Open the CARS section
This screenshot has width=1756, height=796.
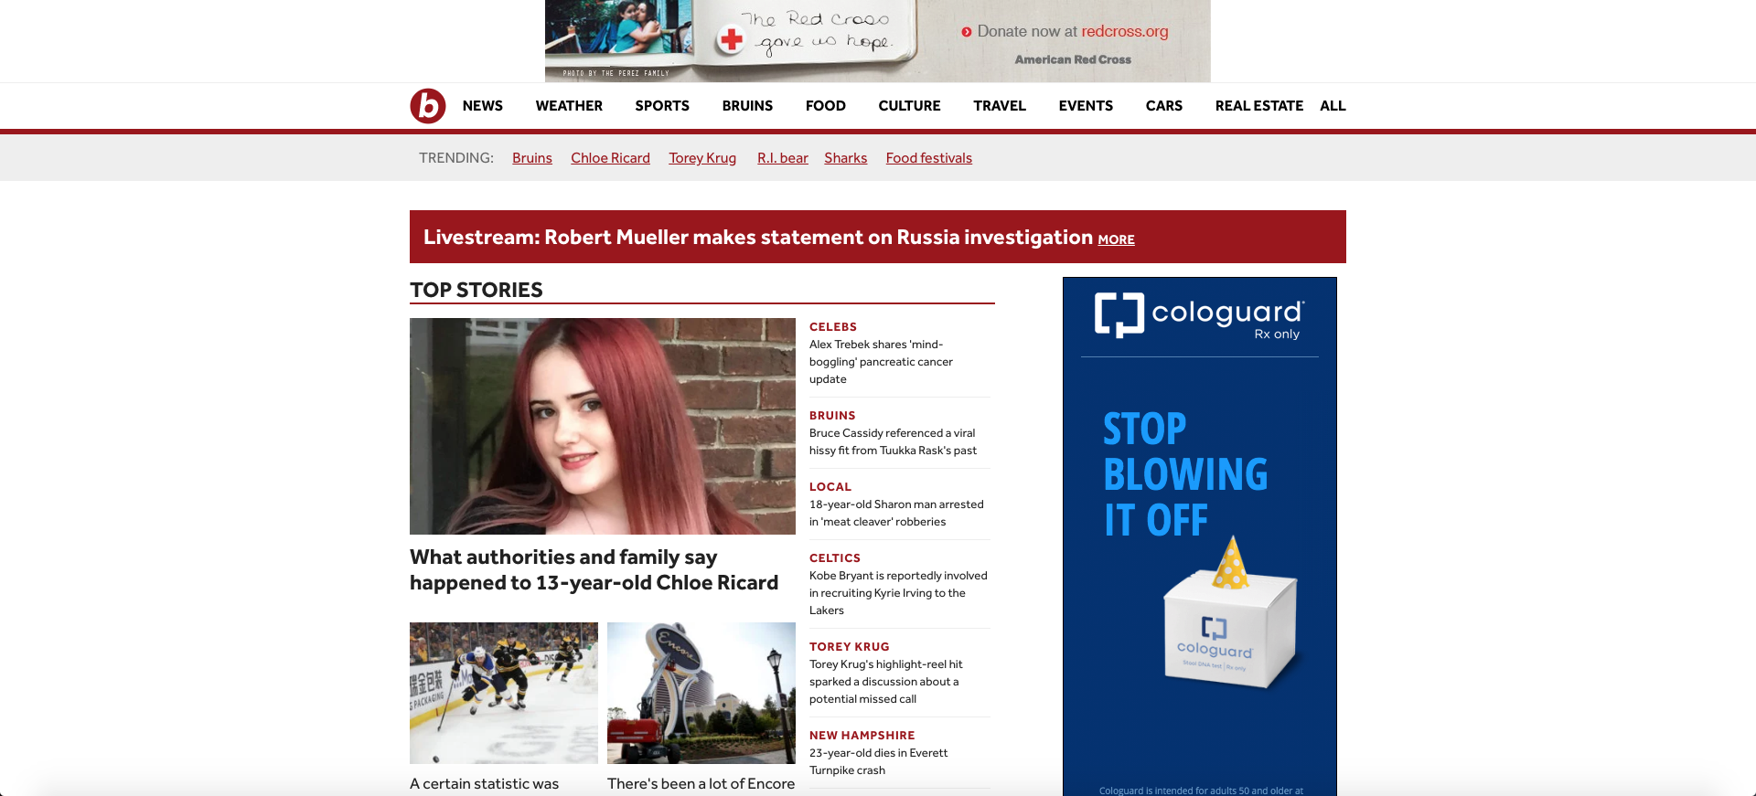click(1163, 106)
